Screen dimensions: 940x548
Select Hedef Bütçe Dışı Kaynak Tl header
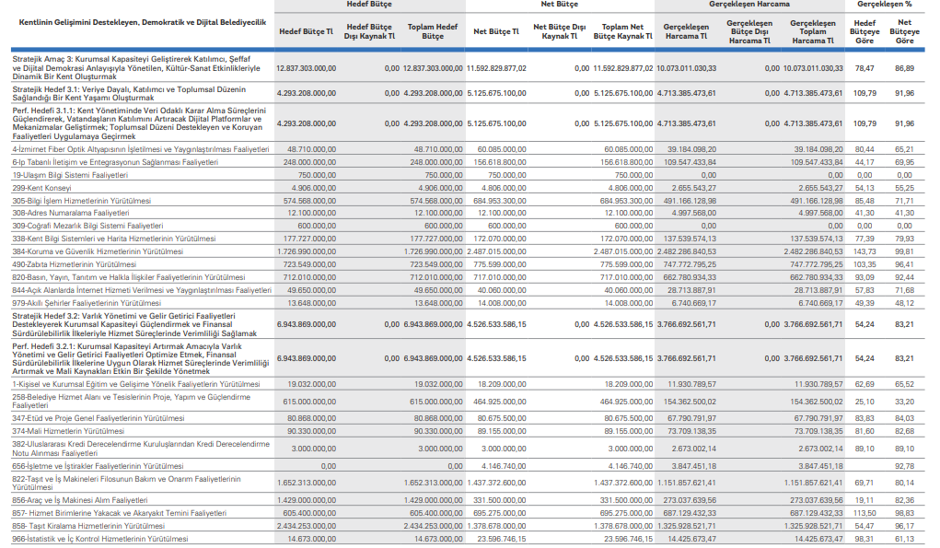pyautogui.click(x=369, y=32)
